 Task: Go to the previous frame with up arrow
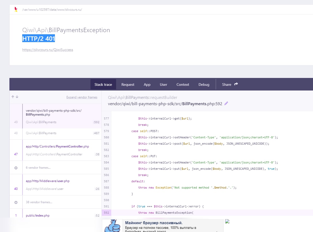click(x=13, y=97)
